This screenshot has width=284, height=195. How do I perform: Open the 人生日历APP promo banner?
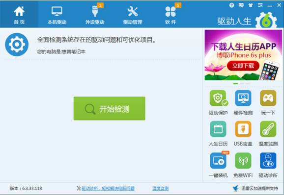click(243, 55)
